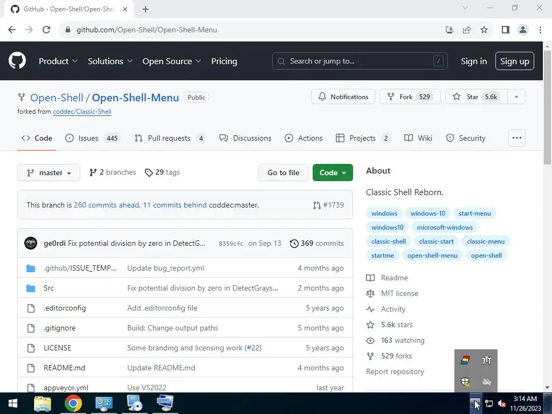Open File Explorer from taskbar
The width and height of the screenshot is (552, 414).
[x=43, y=403]
